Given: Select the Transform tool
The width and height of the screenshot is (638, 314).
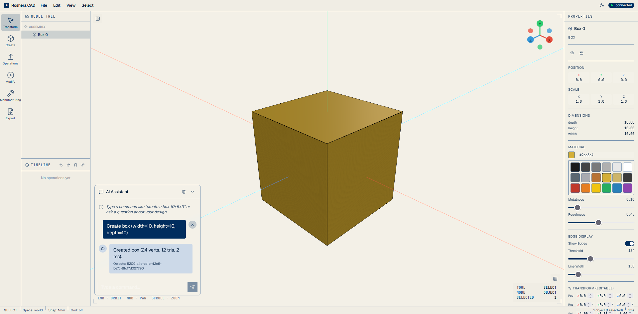Looking at the screenshot, I should 11,22.
